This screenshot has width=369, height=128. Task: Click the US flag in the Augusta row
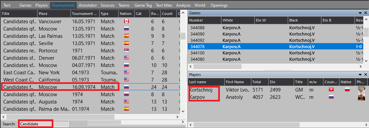pyautogui.click(x=126, y=101)
